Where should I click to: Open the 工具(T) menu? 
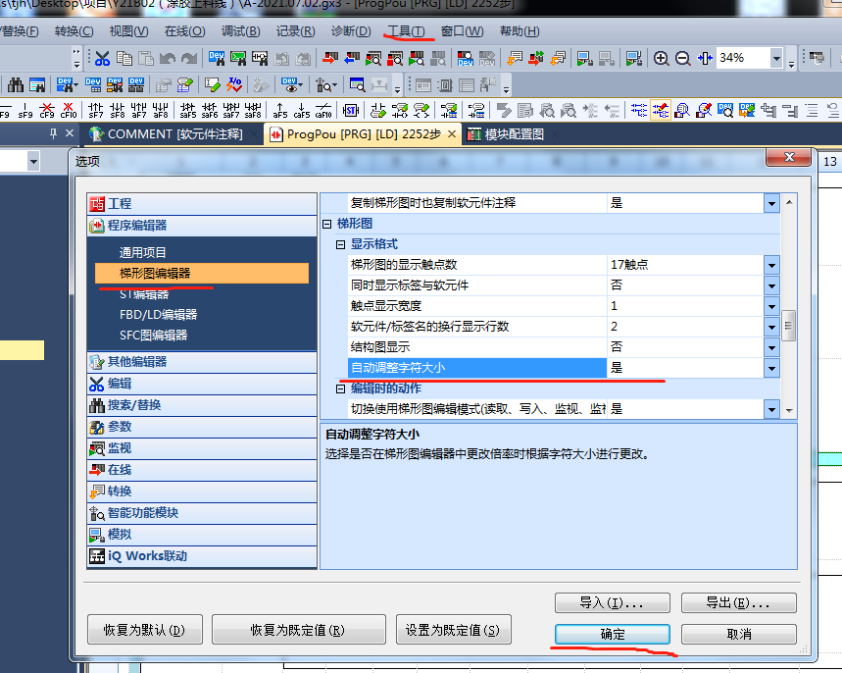(406, 31)
